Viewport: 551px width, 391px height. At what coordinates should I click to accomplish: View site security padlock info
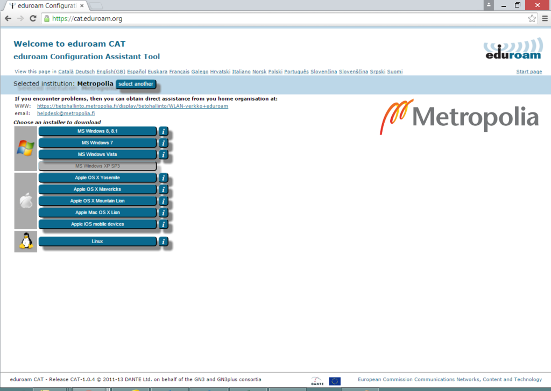[47, 19]
